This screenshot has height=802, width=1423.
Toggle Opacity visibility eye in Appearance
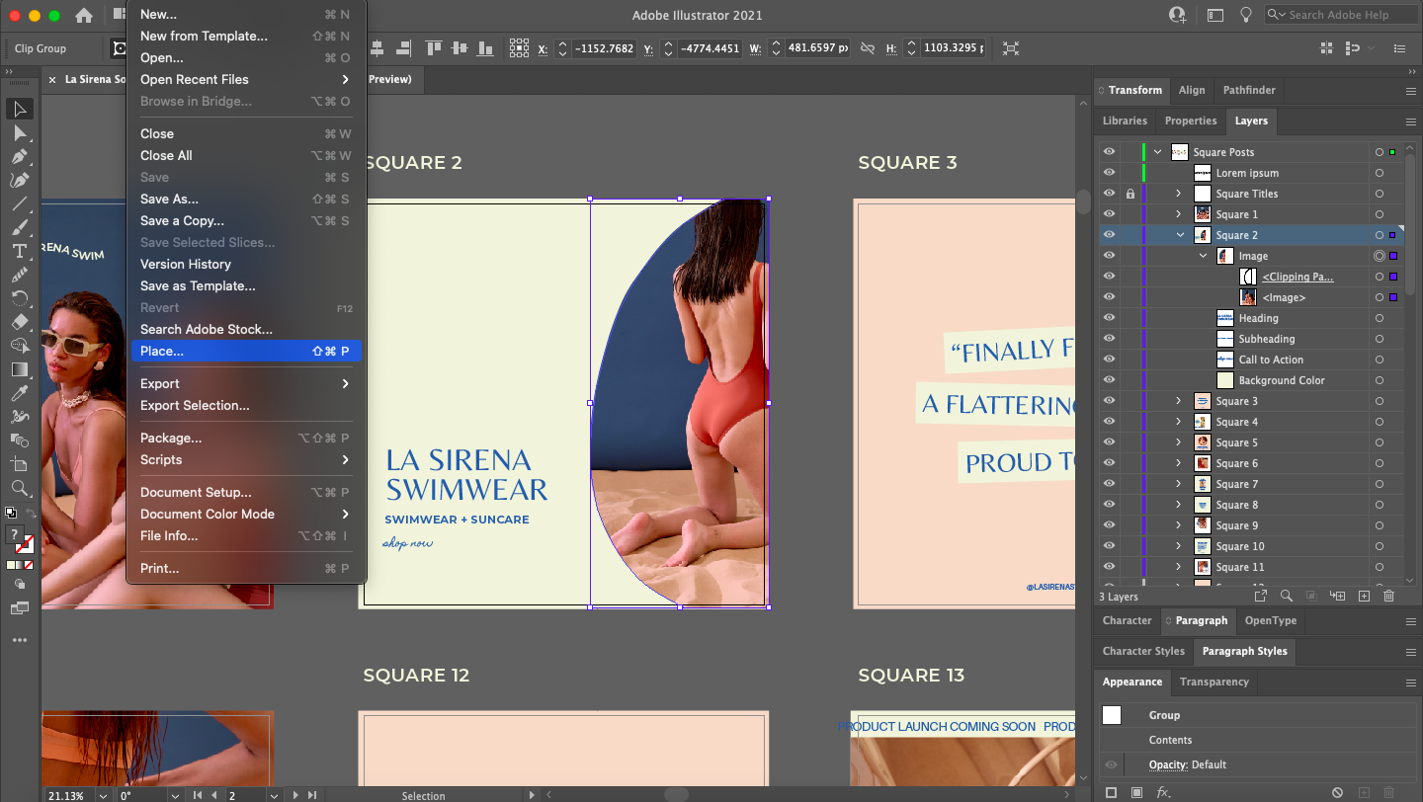1111,764
